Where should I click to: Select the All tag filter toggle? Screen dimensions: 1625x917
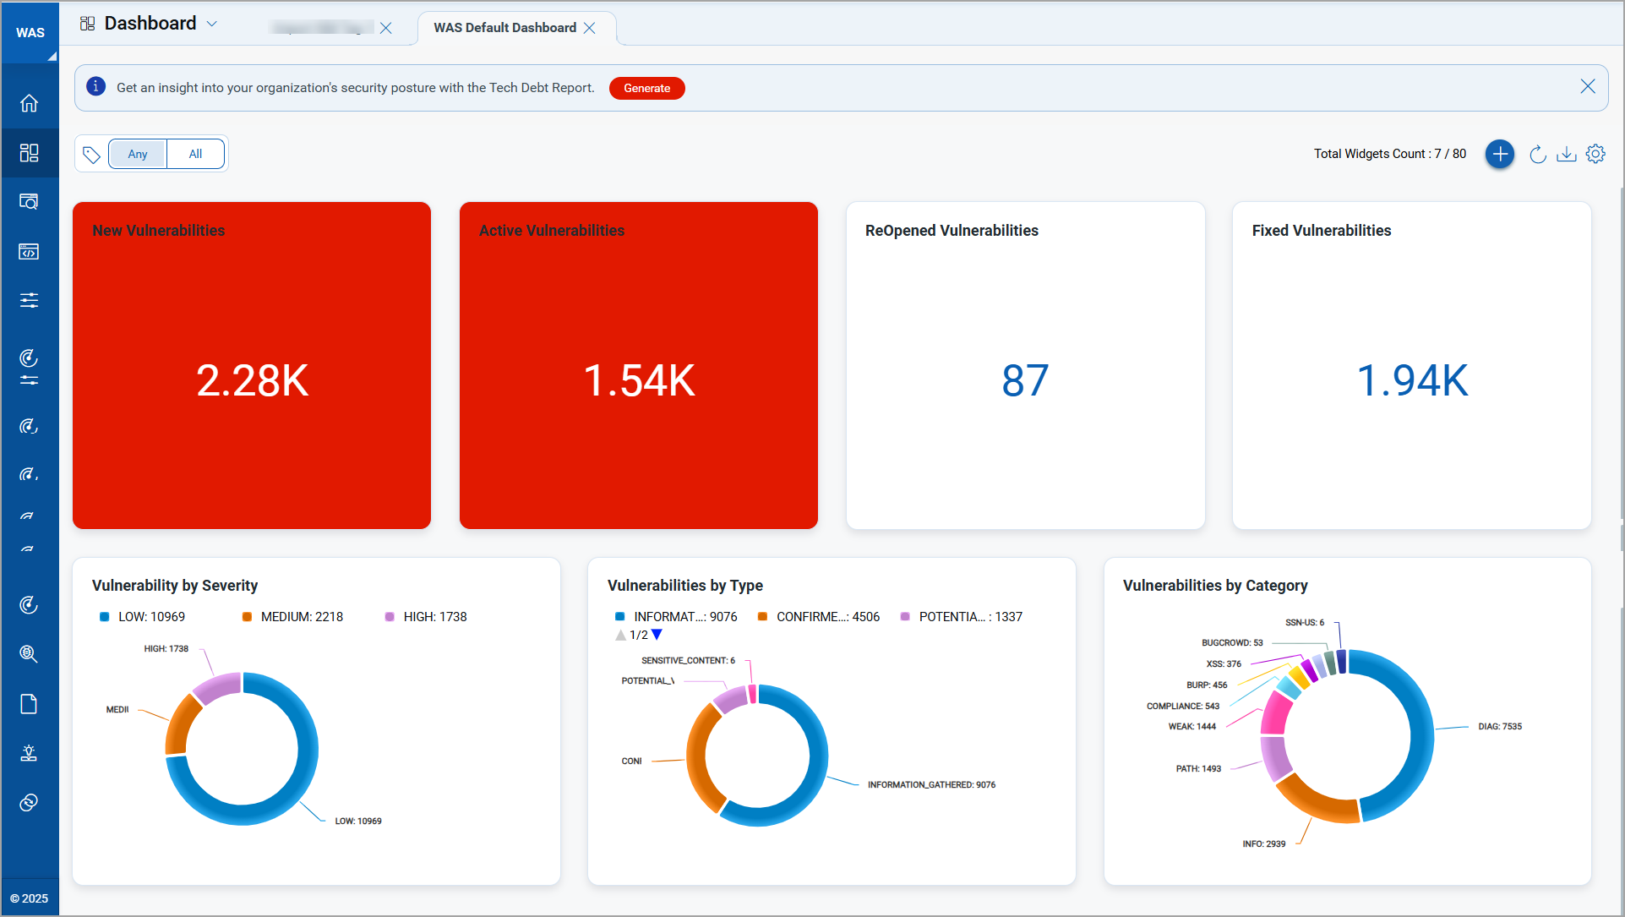tap(195, 154)
